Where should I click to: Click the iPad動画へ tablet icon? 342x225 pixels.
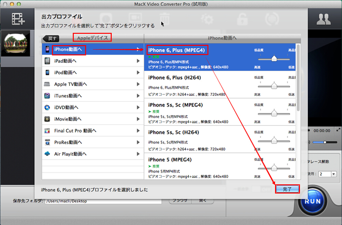[47, 61]
